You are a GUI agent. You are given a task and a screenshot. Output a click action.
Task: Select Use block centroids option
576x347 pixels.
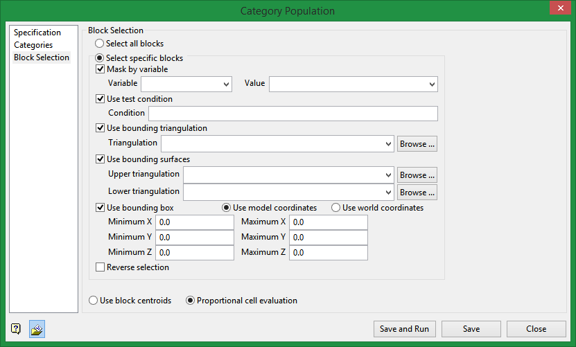point(94,301)
